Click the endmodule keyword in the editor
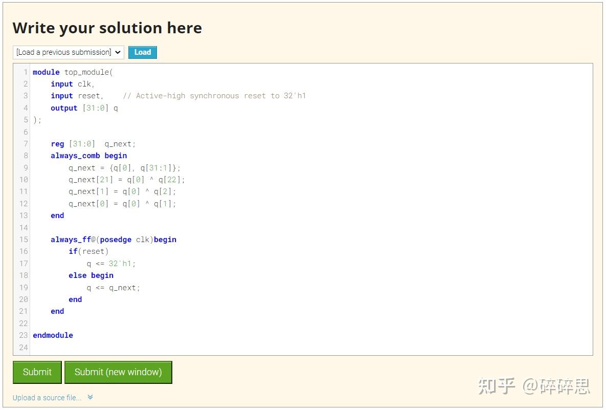 (x=53, y=335)
